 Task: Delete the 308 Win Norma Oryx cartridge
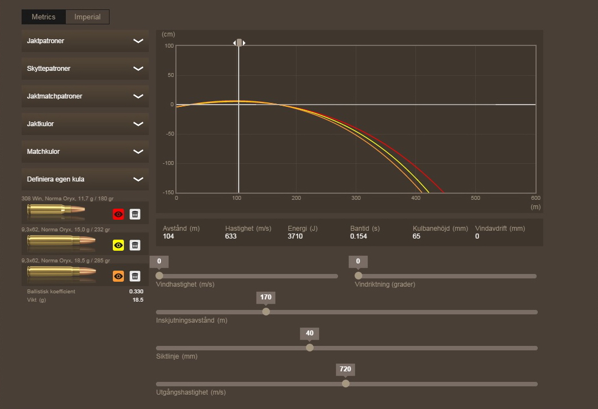point(135,214)
